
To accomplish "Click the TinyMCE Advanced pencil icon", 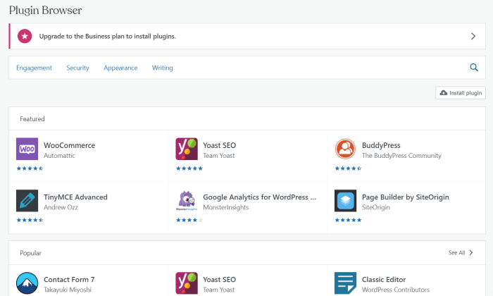I will tap(27, 201).
